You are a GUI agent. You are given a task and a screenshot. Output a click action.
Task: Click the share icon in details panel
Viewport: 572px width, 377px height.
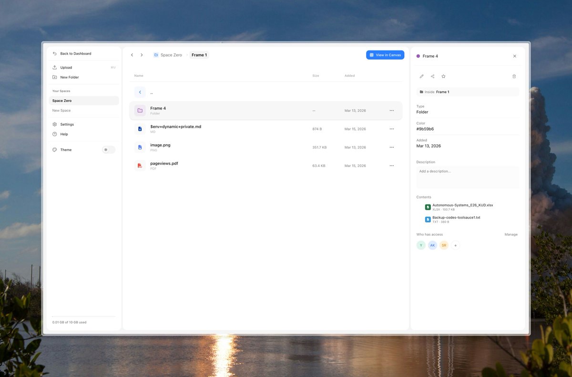[432, 76]
